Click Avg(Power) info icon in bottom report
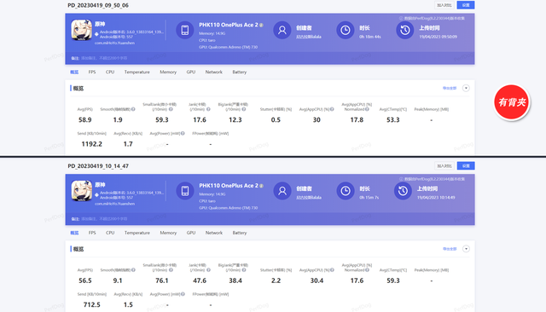Screen dimensions: 546x312 [183, 294]
